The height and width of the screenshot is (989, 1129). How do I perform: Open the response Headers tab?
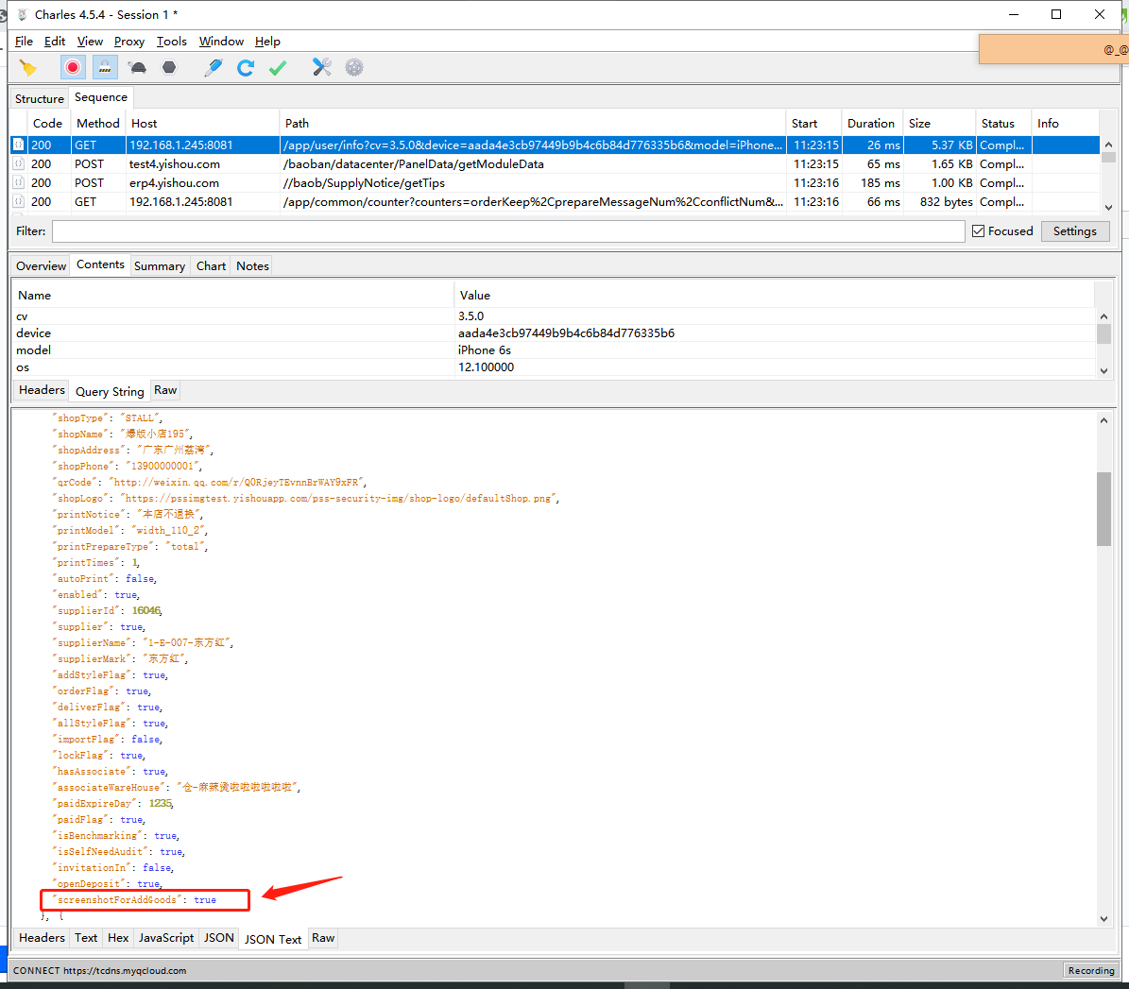point(42,937)
